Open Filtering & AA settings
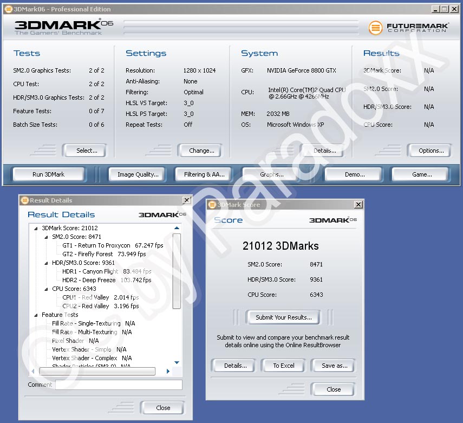This screenshot has width=463, height=423. pos(204,174)
